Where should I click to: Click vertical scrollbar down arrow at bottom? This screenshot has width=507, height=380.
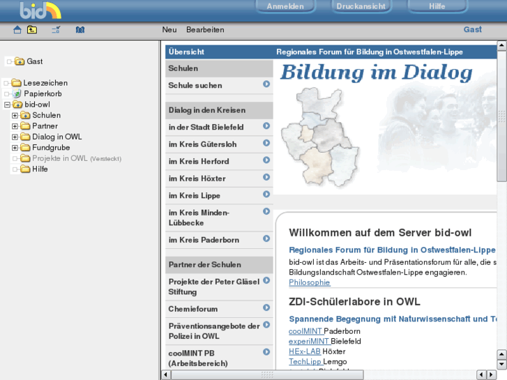coord(501,365)
